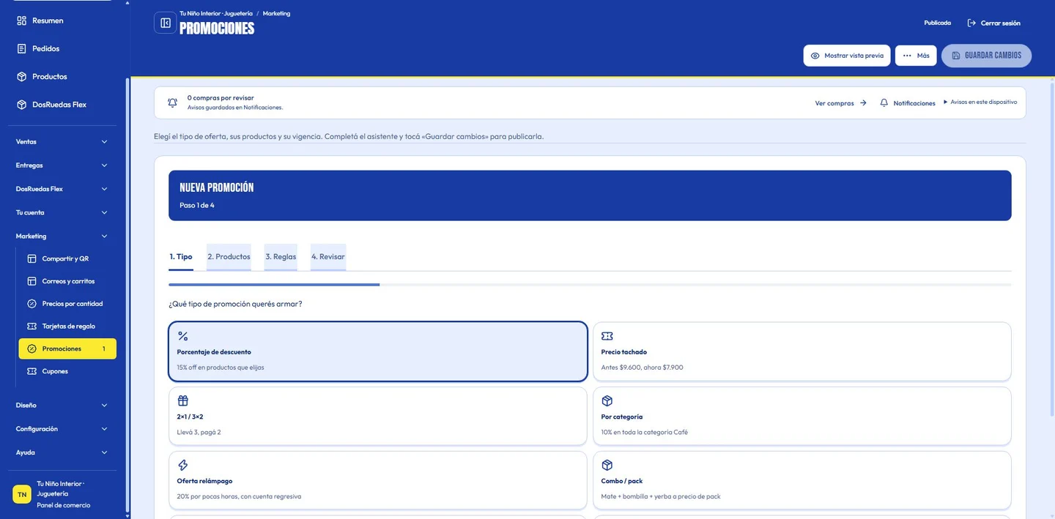This screenshot has height=519, width=1055.
Task: Click the Productos box icon
Action: pyautogui.click(x=22, y=76)
